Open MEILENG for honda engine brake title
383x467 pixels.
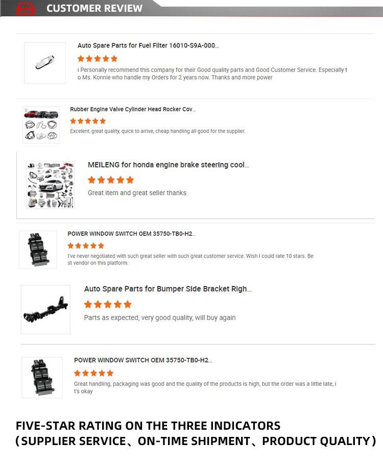(x=169, y=165)
